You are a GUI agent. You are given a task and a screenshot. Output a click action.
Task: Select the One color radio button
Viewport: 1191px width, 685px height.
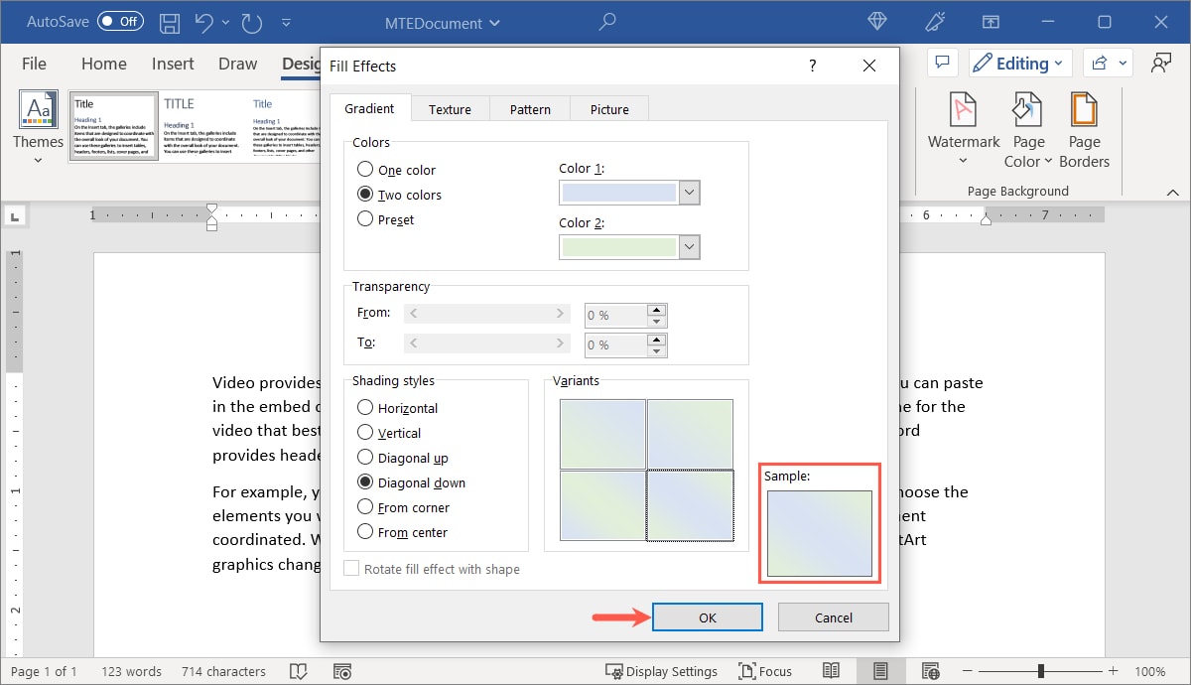(365, 170)
